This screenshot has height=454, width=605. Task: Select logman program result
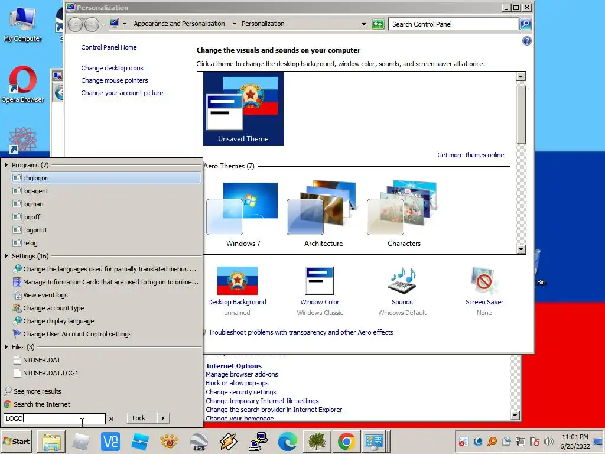[x=106, y=204]
